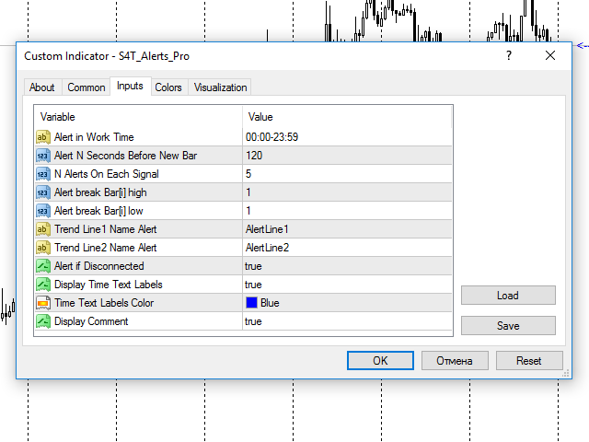Select the Trend Line1 Name Alert label
589x442 pixels.
click(x=105, y=229)
